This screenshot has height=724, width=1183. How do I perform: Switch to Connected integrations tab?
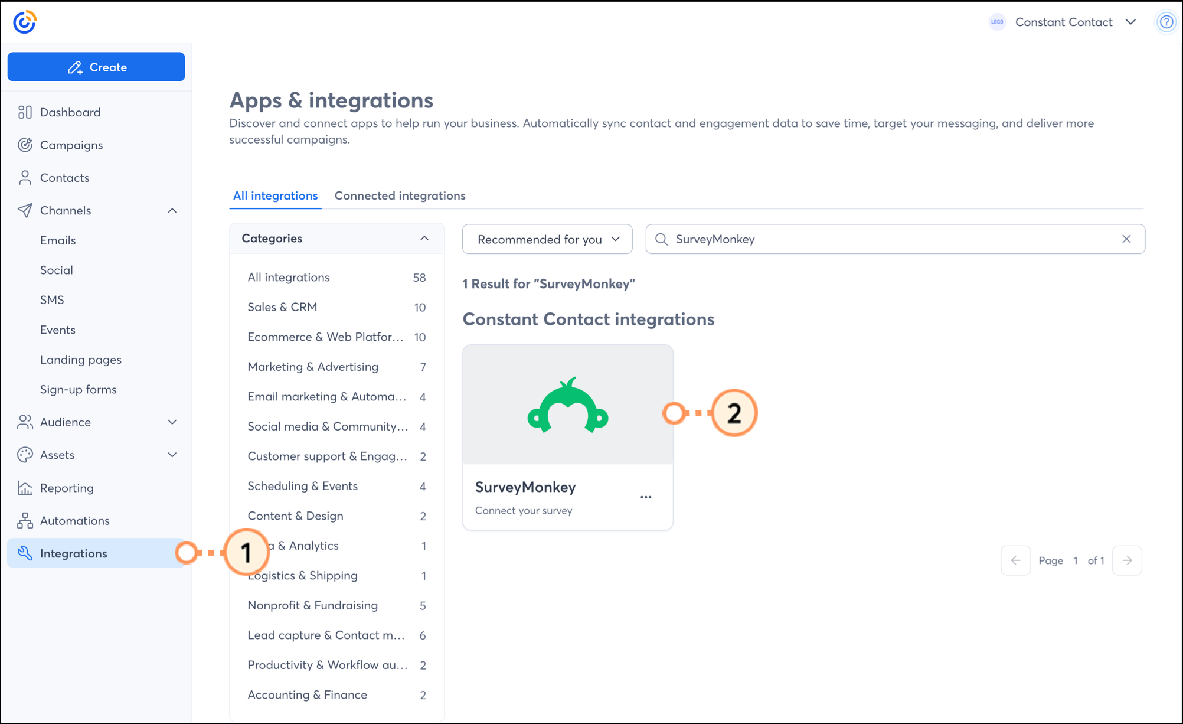click(400, 195)
